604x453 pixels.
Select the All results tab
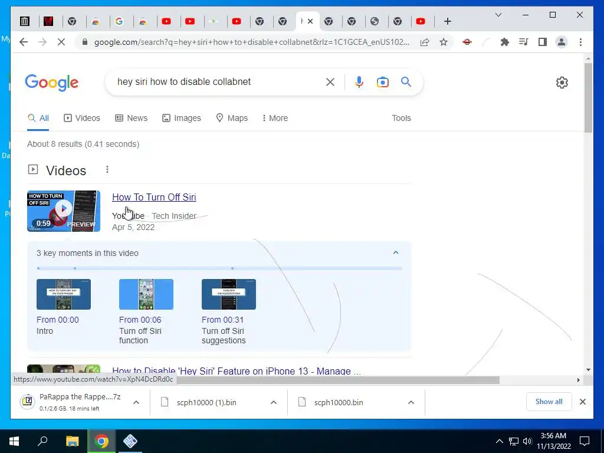[38, 118]
